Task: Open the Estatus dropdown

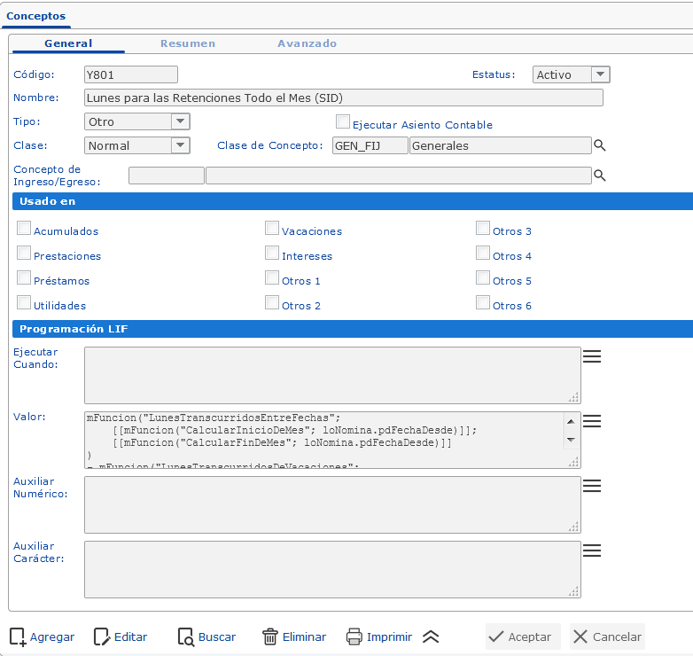Action: pyautogui.click(x=600, y=74)
